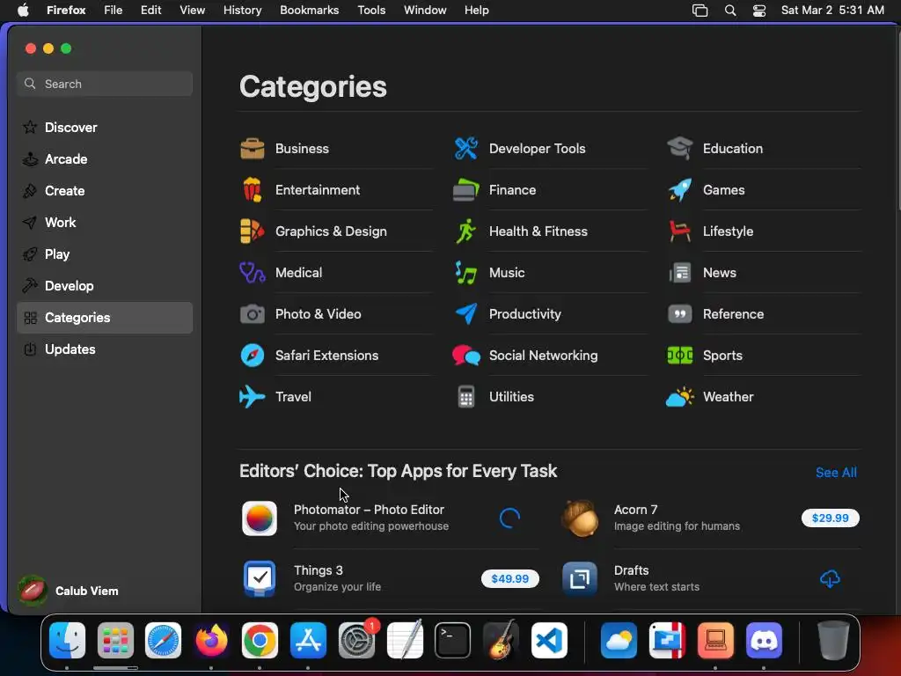
Task: Go to Discover in the sidebar
Action: 105,128
